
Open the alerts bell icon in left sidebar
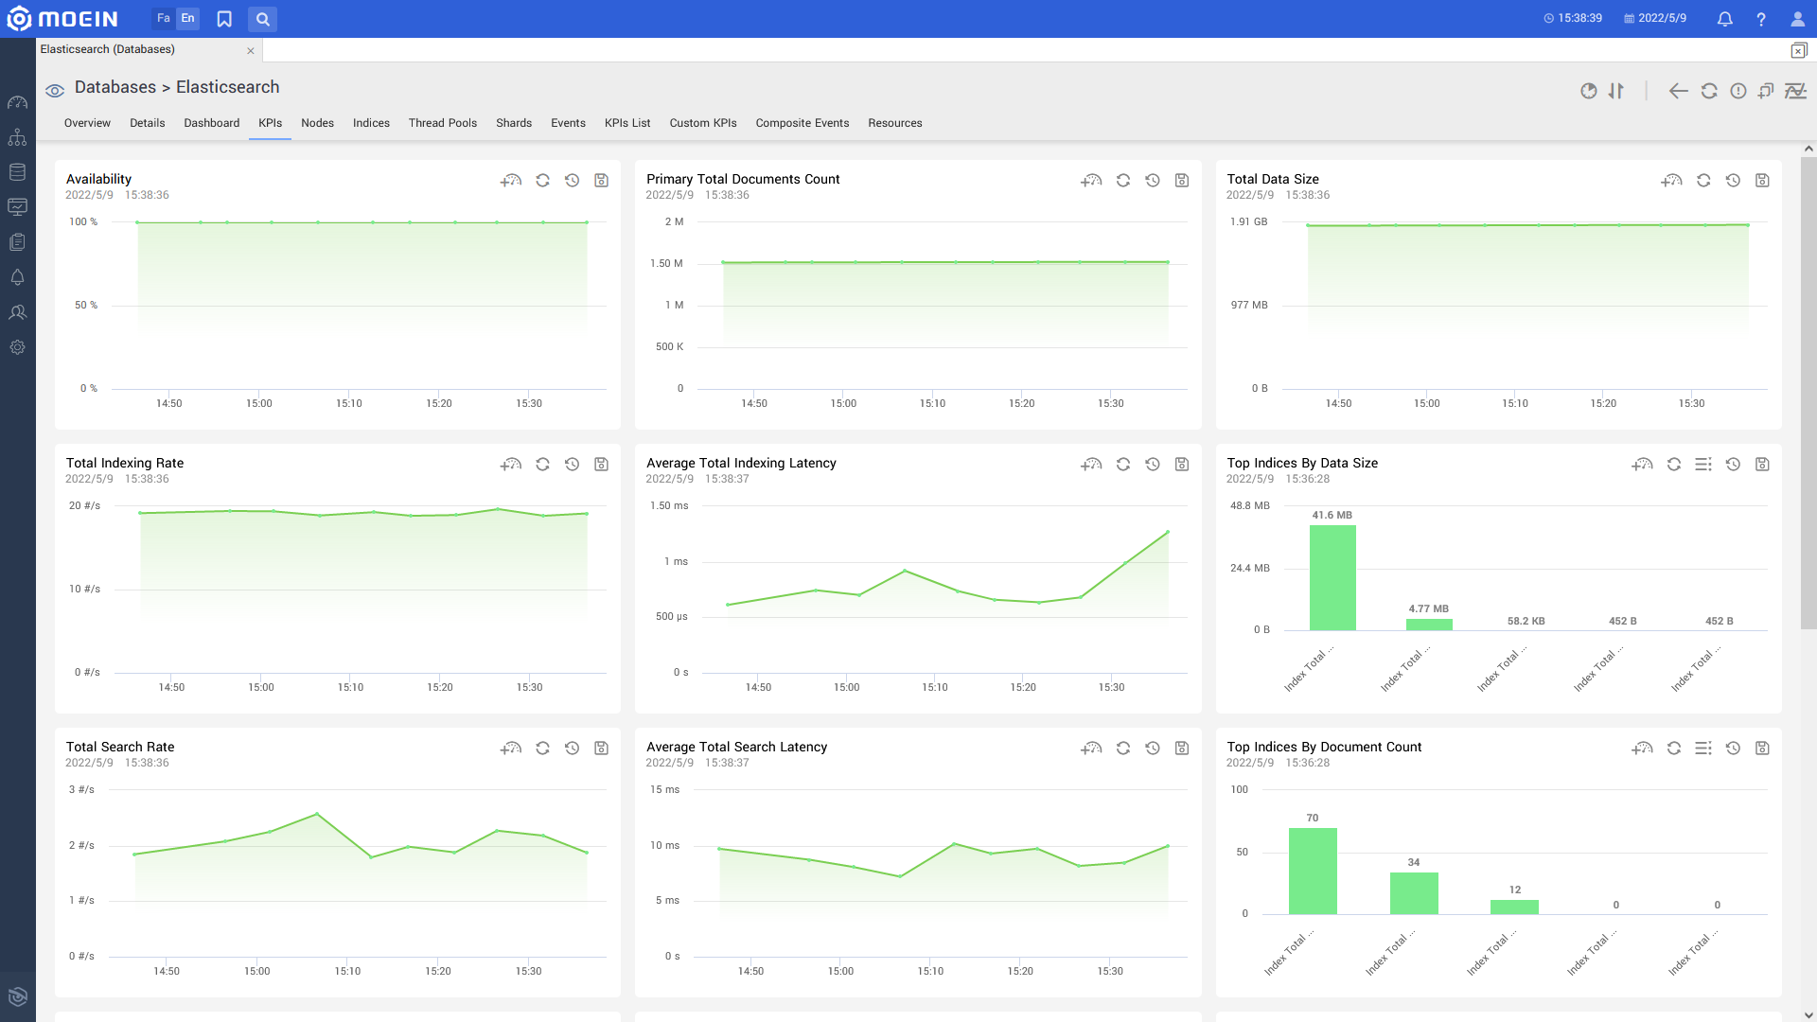pyautogui.click(x=17, y=277)
